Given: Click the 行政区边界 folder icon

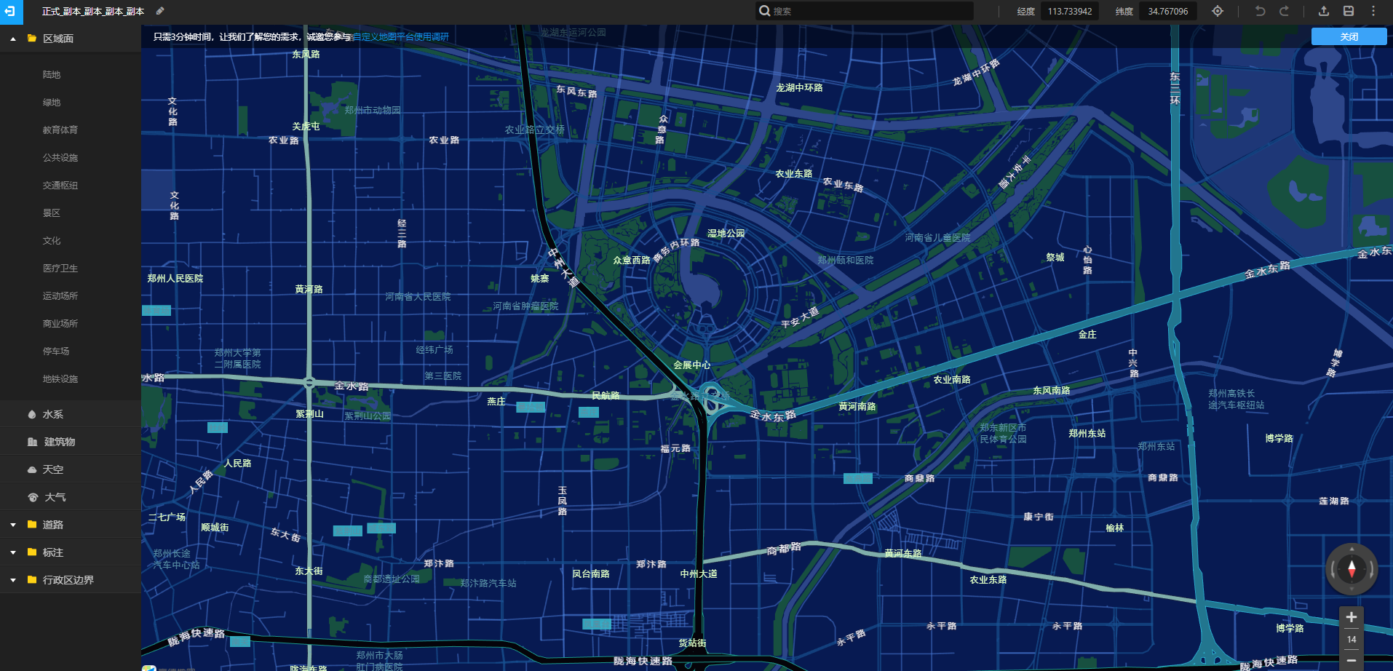Looking at the screenshot, I should [32, 580].
